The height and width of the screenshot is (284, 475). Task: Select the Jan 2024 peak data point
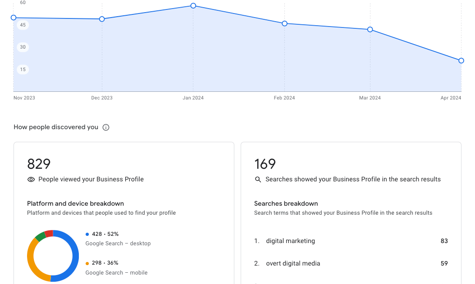pyautogui.click(x=193, y=6)
